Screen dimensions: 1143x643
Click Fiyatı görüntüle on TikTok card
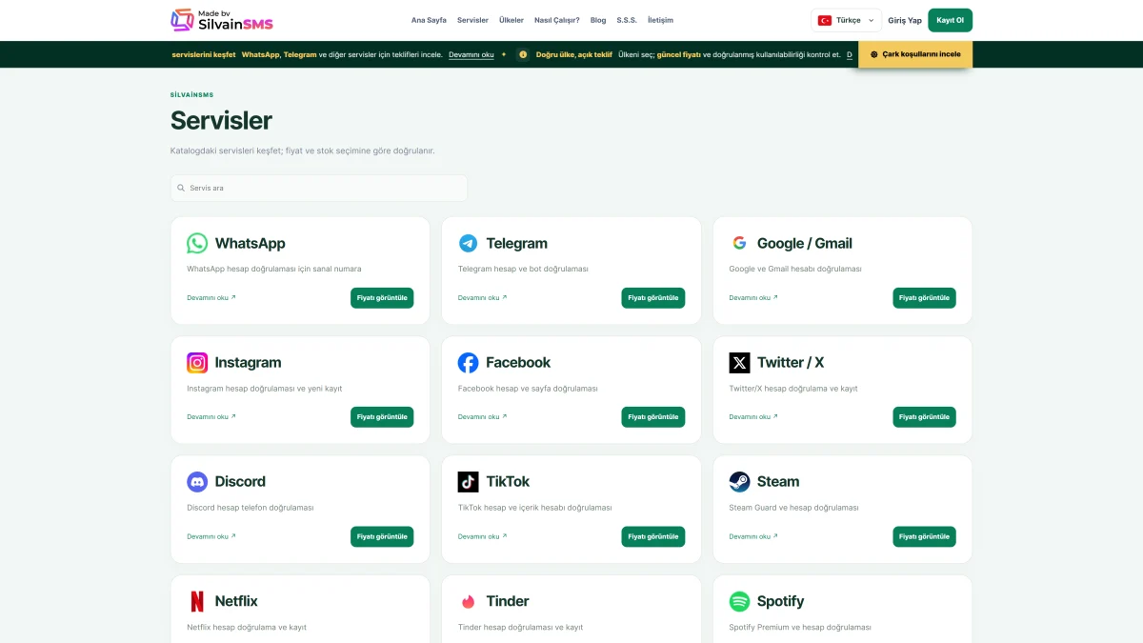653,536
